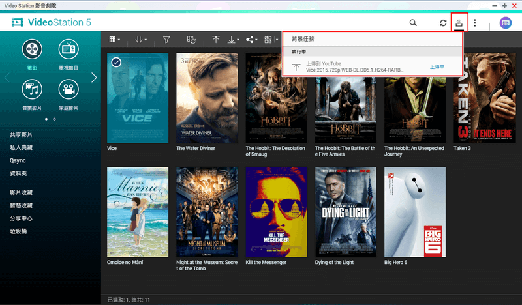Image resolution: width=522 pixels, height=305 pixels.
Task: Click the view mode grid icon
Action: 112,40
